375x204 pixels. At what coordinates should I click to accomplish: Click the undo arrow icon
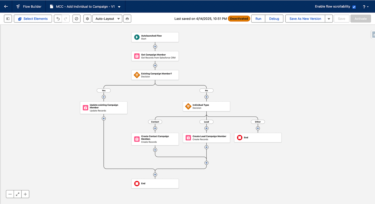(58, 19)
